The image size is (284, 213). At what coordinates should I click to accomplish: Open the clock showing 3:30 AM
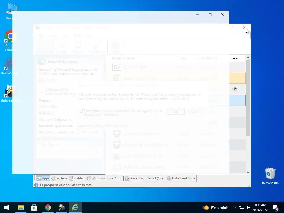260,207
